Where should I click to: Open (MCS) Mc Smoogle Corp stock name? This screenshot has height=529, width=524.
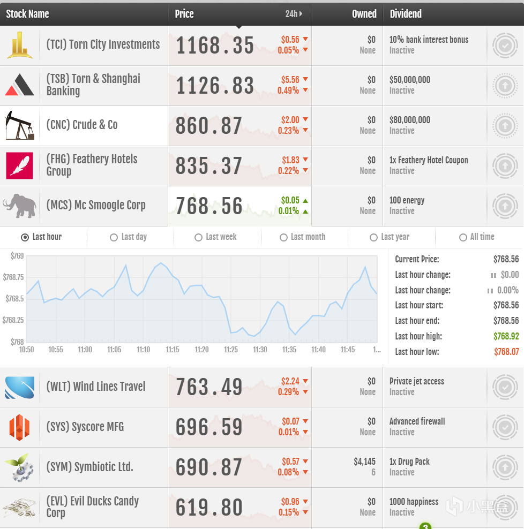point(96,205)
